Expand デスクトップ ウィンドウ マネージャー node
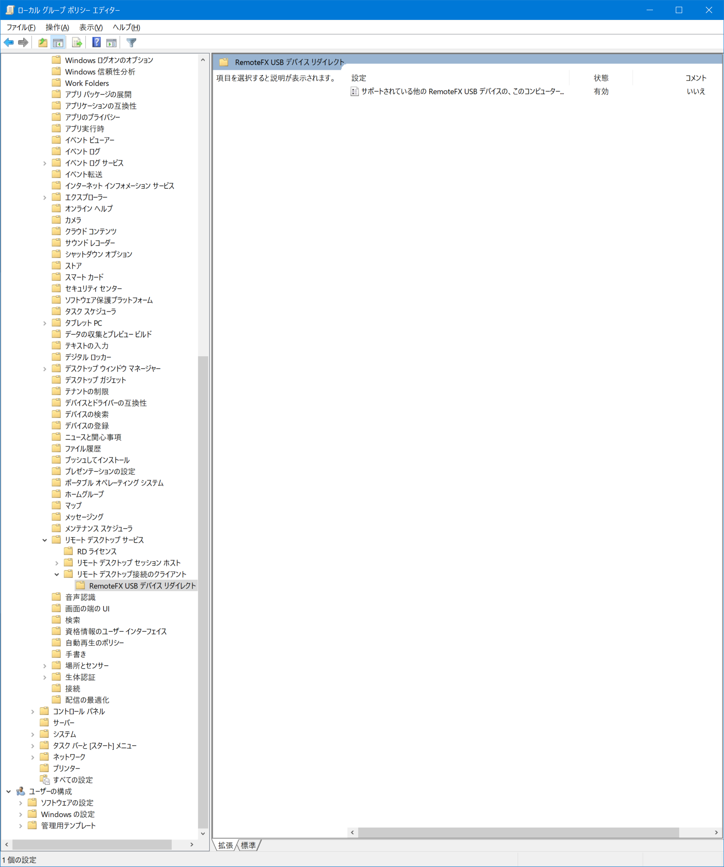 tap(44, 369)
